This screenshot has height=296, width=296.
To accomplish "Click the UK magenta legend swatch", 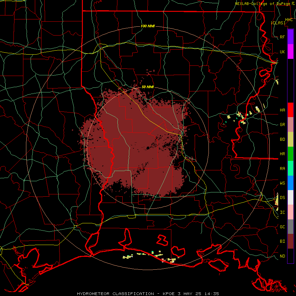I will click(290, 52).
